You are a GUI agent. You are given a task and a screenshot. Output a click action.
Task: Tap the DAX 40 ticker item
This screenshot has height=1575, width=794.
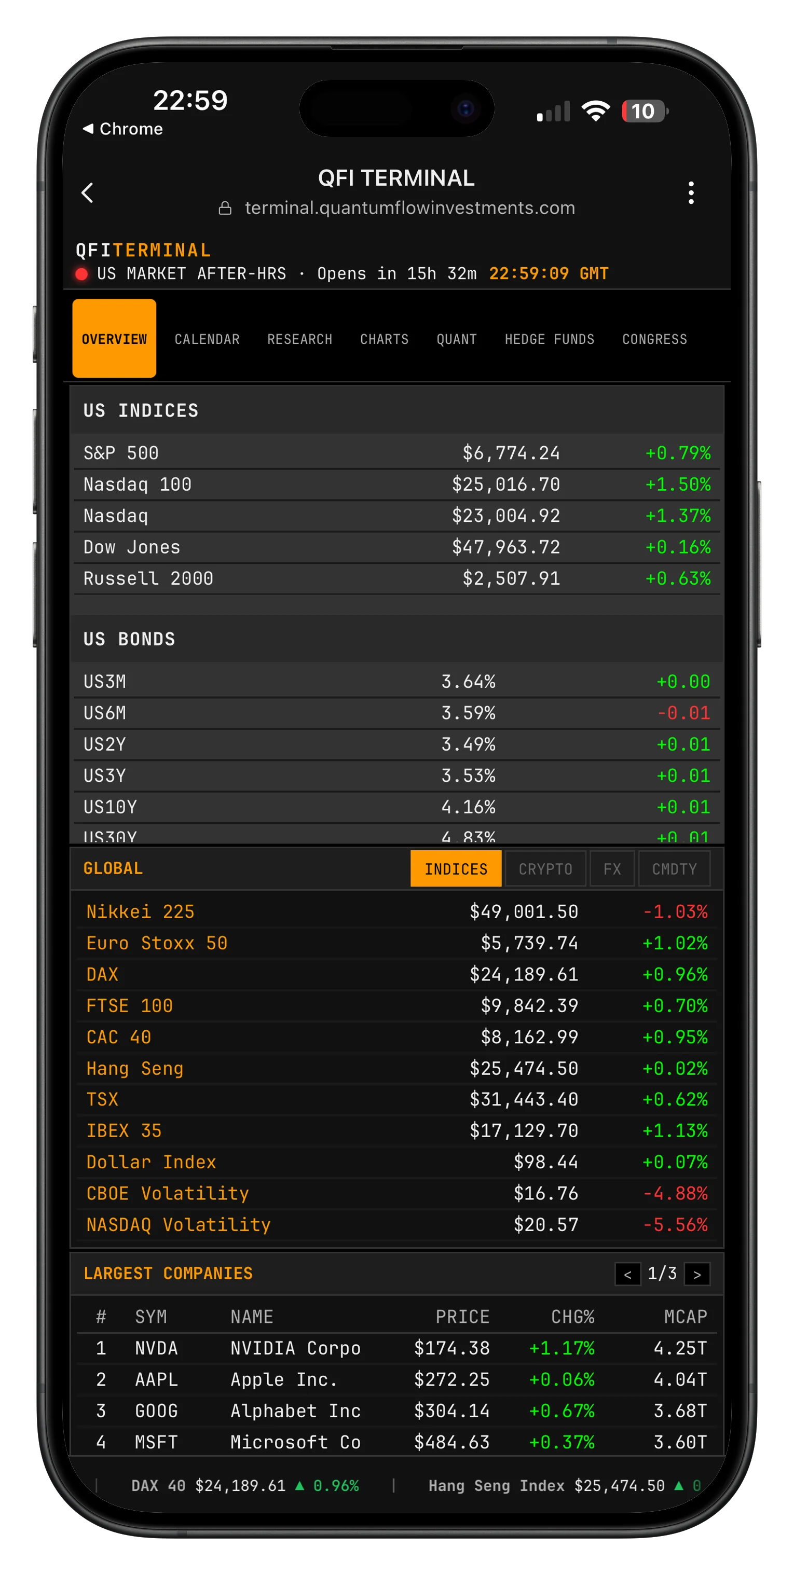[244, 1486]
